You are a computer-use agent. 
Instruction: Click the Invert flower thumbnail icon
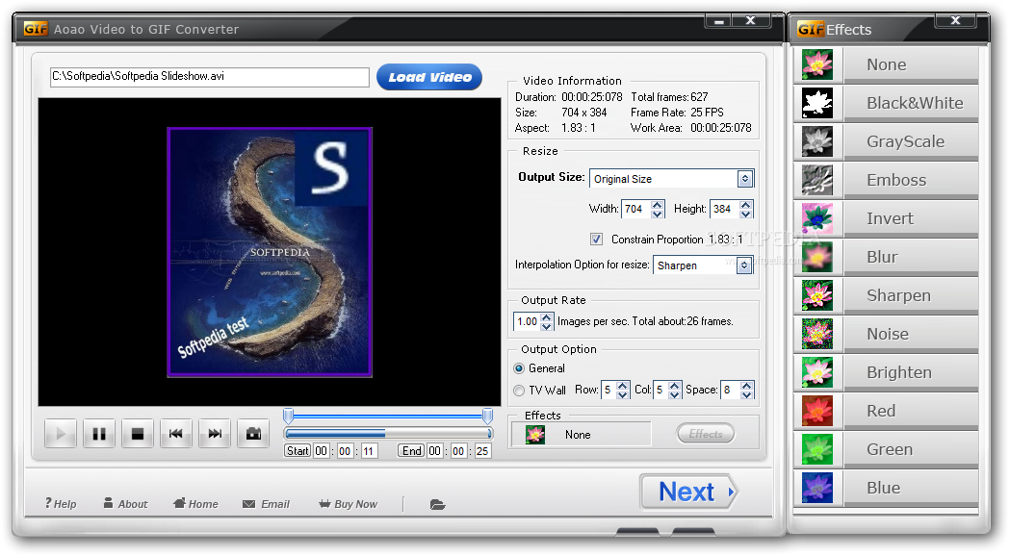point(817,218)
